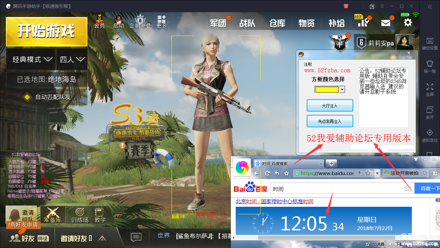Viewport: 440px width, 248px height.
Task: Expand the 经典模式 game mode dropdown
Action: click(x=30, y=59)
